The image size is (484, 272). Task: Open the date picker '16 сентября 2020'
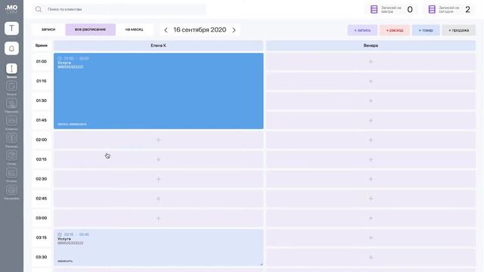click(x=200, y=30)
